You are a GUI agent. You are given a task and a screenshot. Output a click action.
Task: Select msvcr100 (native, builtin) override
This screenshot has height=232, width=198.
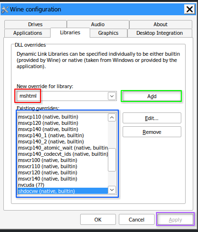pos(63,160)
